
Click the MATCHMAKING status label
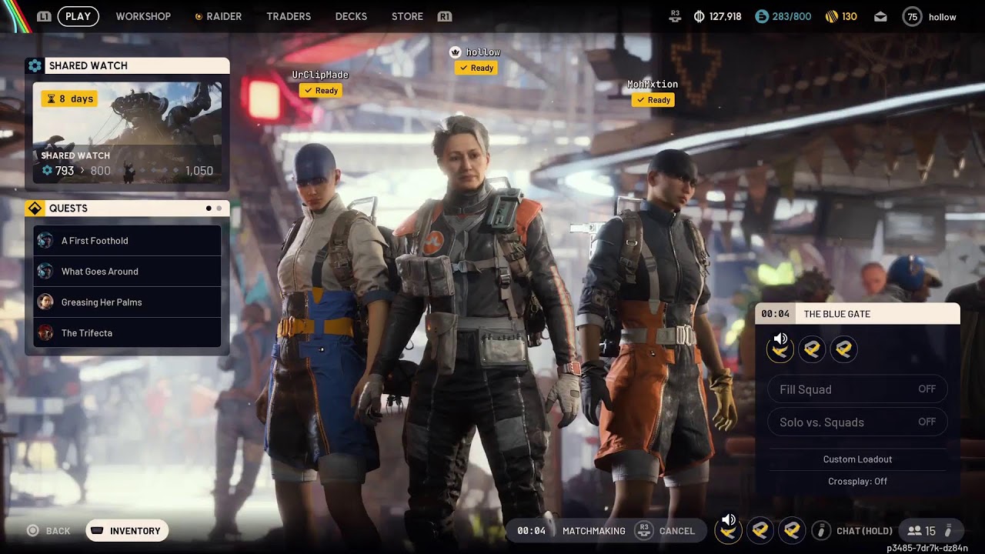(594, 531)
